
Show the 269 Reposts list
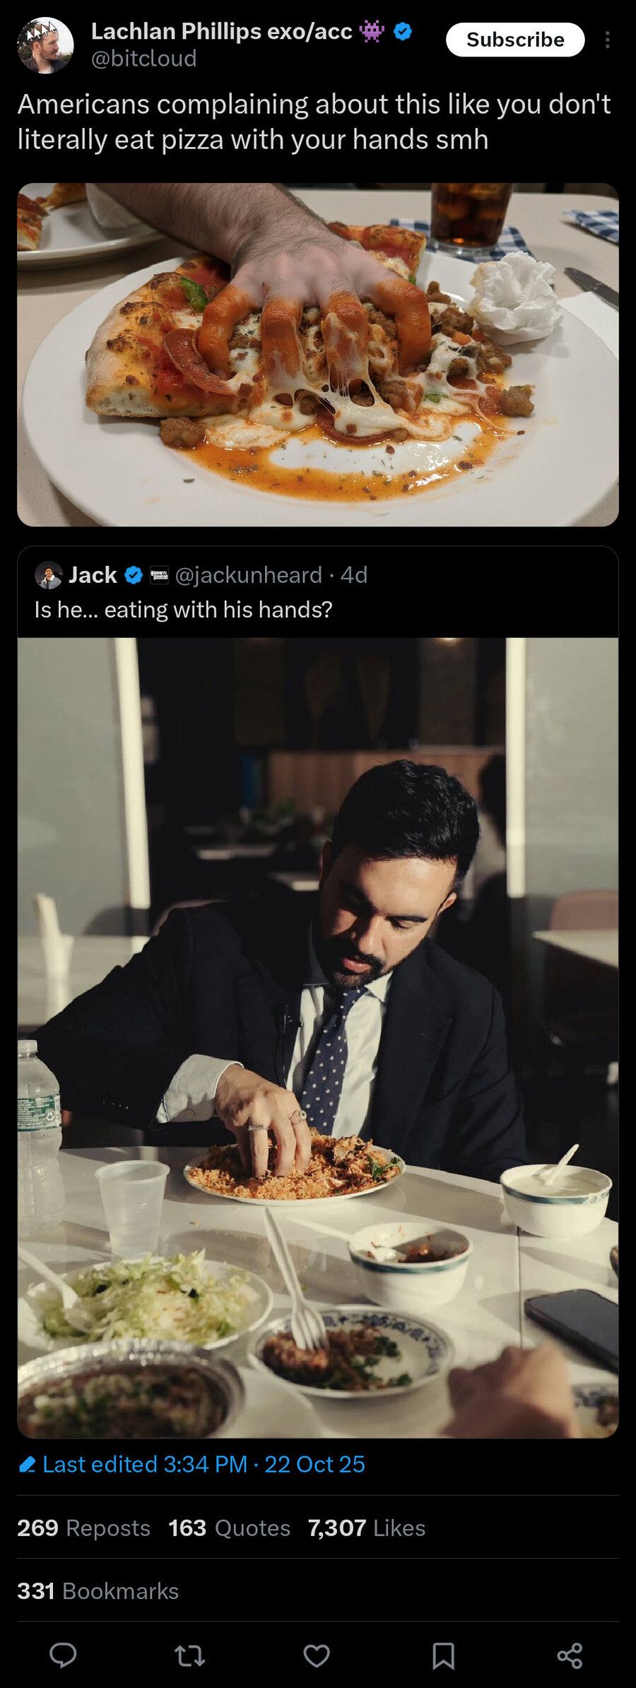pos(83,1528)
